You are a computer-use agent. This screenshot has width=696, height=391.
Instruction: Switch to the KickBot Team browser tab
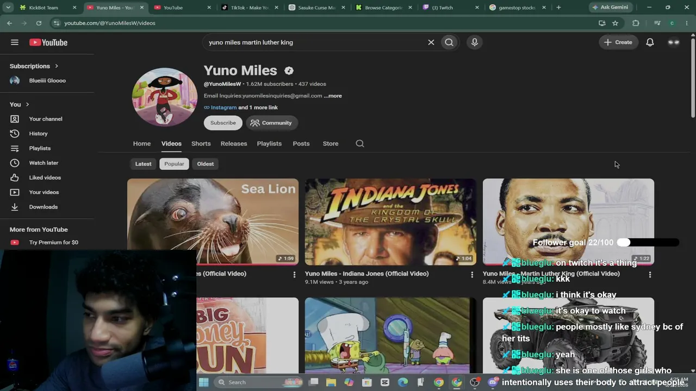click(47, 8)
